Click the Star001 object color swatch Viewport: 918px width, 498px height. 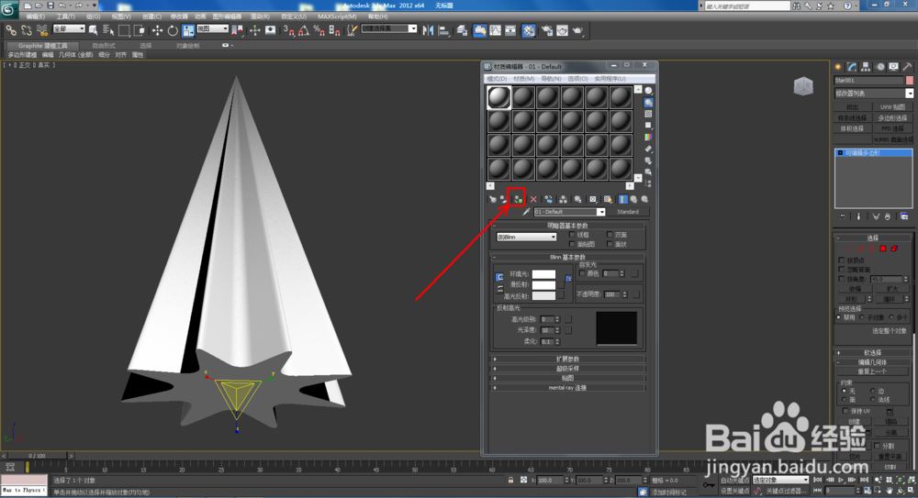click(x=909, y=80)
